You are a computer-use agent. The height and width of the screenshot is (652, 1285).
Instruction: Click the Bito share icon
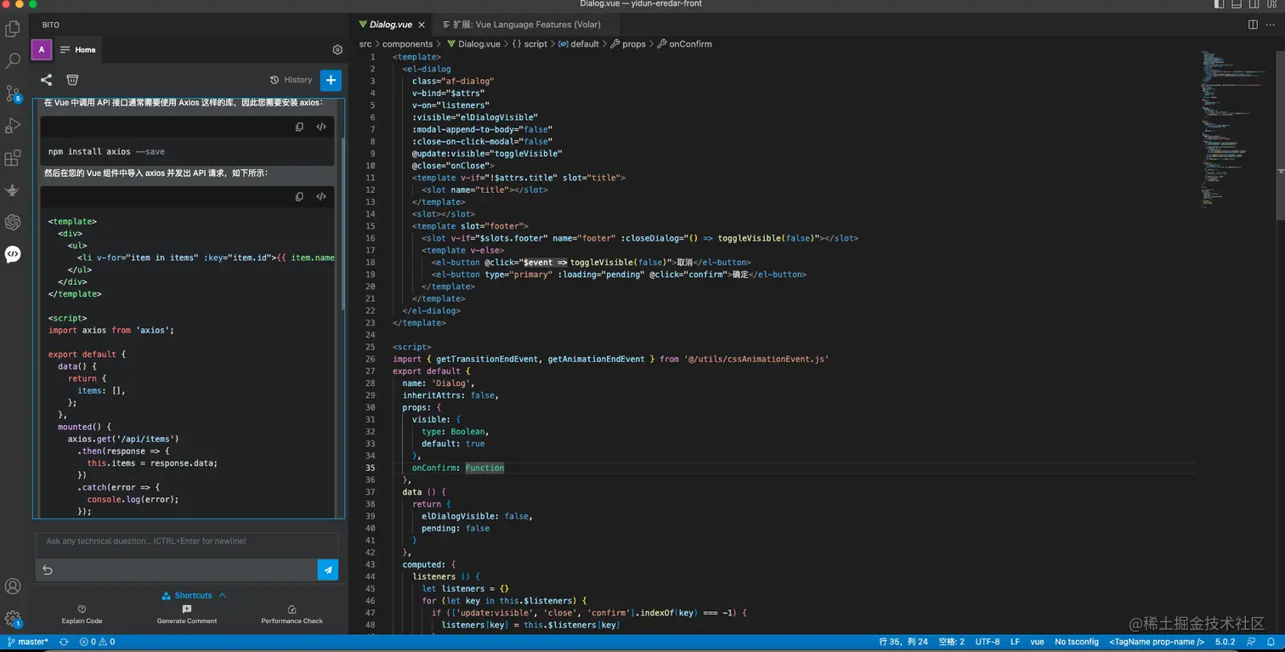tap(47, 80)
